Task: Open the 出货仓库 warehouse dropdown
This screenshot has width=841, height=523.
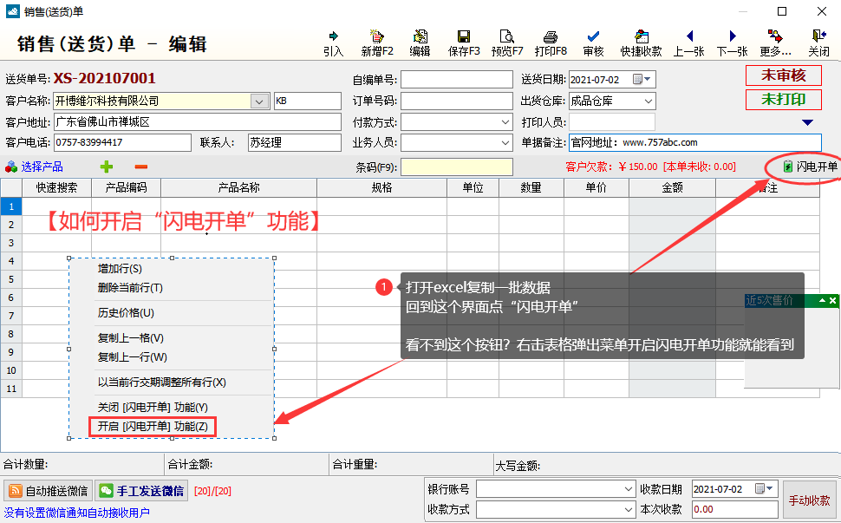Action: pyautogui.click(x=648, y=101)
